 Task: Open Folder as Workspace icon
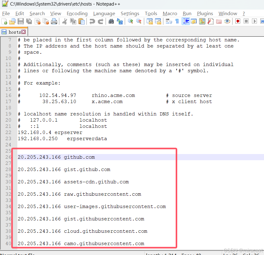click(x=219, y=21)
